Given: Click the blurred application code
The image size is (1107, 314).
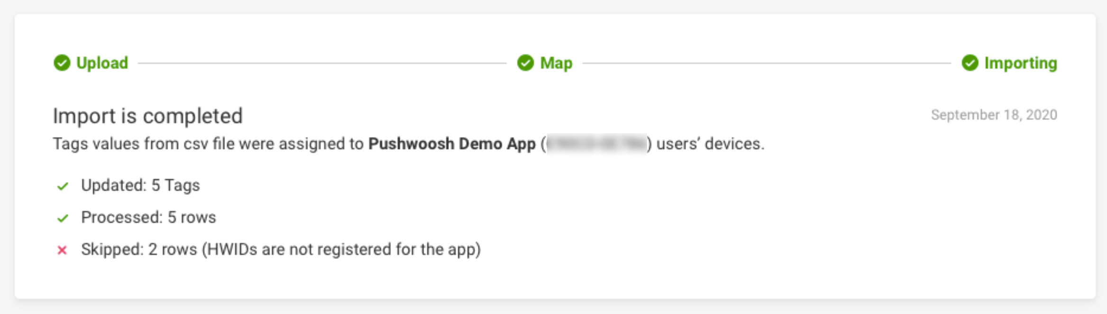Looking at the screenshot, I should click(596, 144).
